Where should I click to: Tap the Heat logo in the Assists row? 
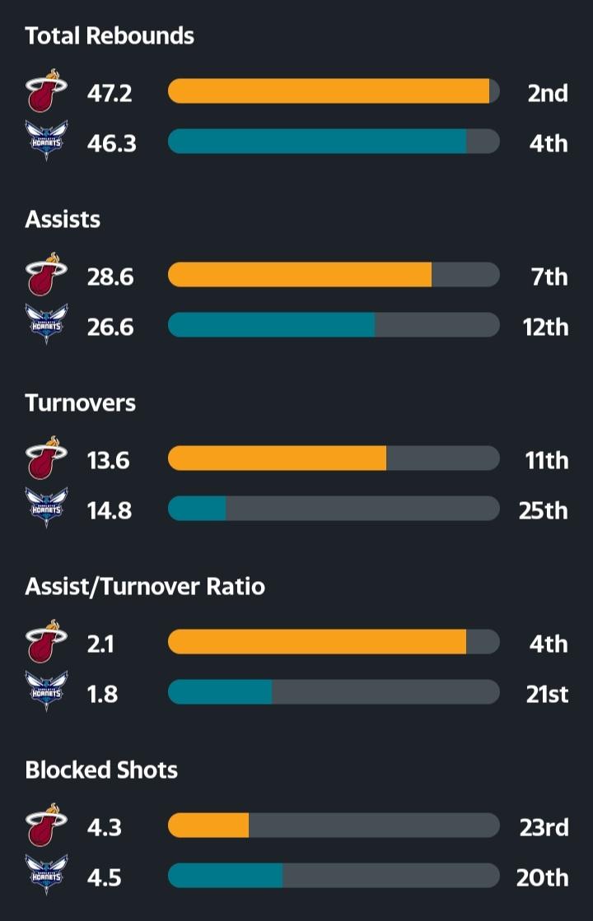point(46,275)
